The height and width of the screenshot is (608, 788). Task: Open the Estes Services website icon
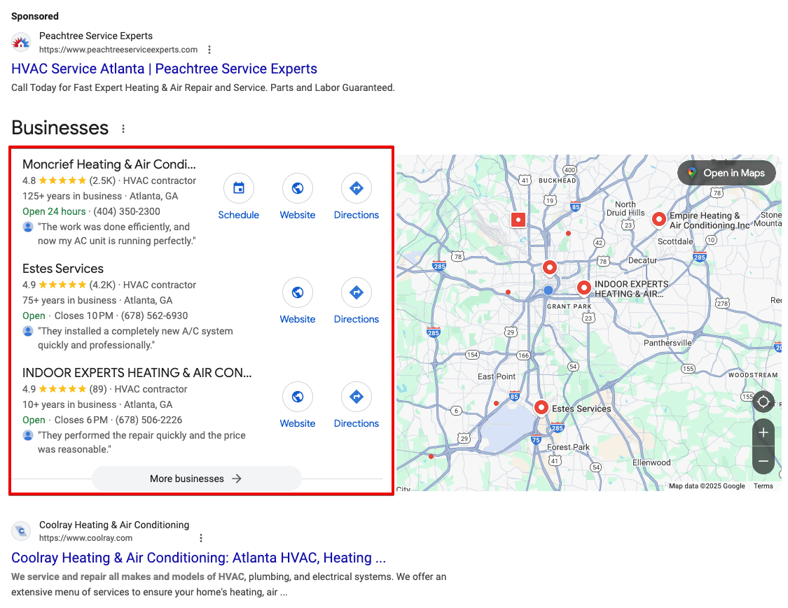click(x=298, y=292)
